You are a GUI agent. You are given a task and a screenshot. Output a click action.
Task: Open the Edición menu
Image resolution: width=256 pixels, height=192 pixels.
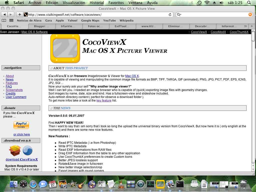pyautogui.click(x=52, y=2)
